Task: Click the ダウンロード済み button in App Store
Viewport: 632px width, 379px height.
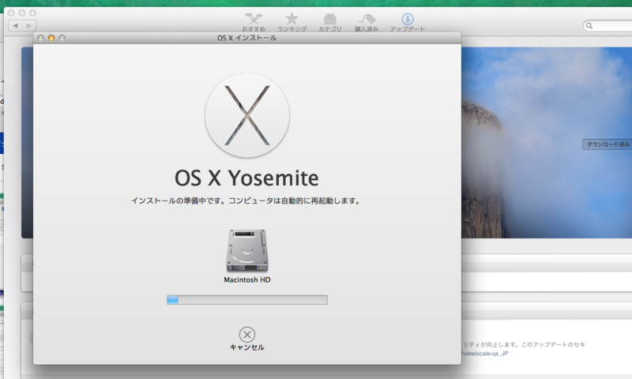Action: (x=607, y=144)
